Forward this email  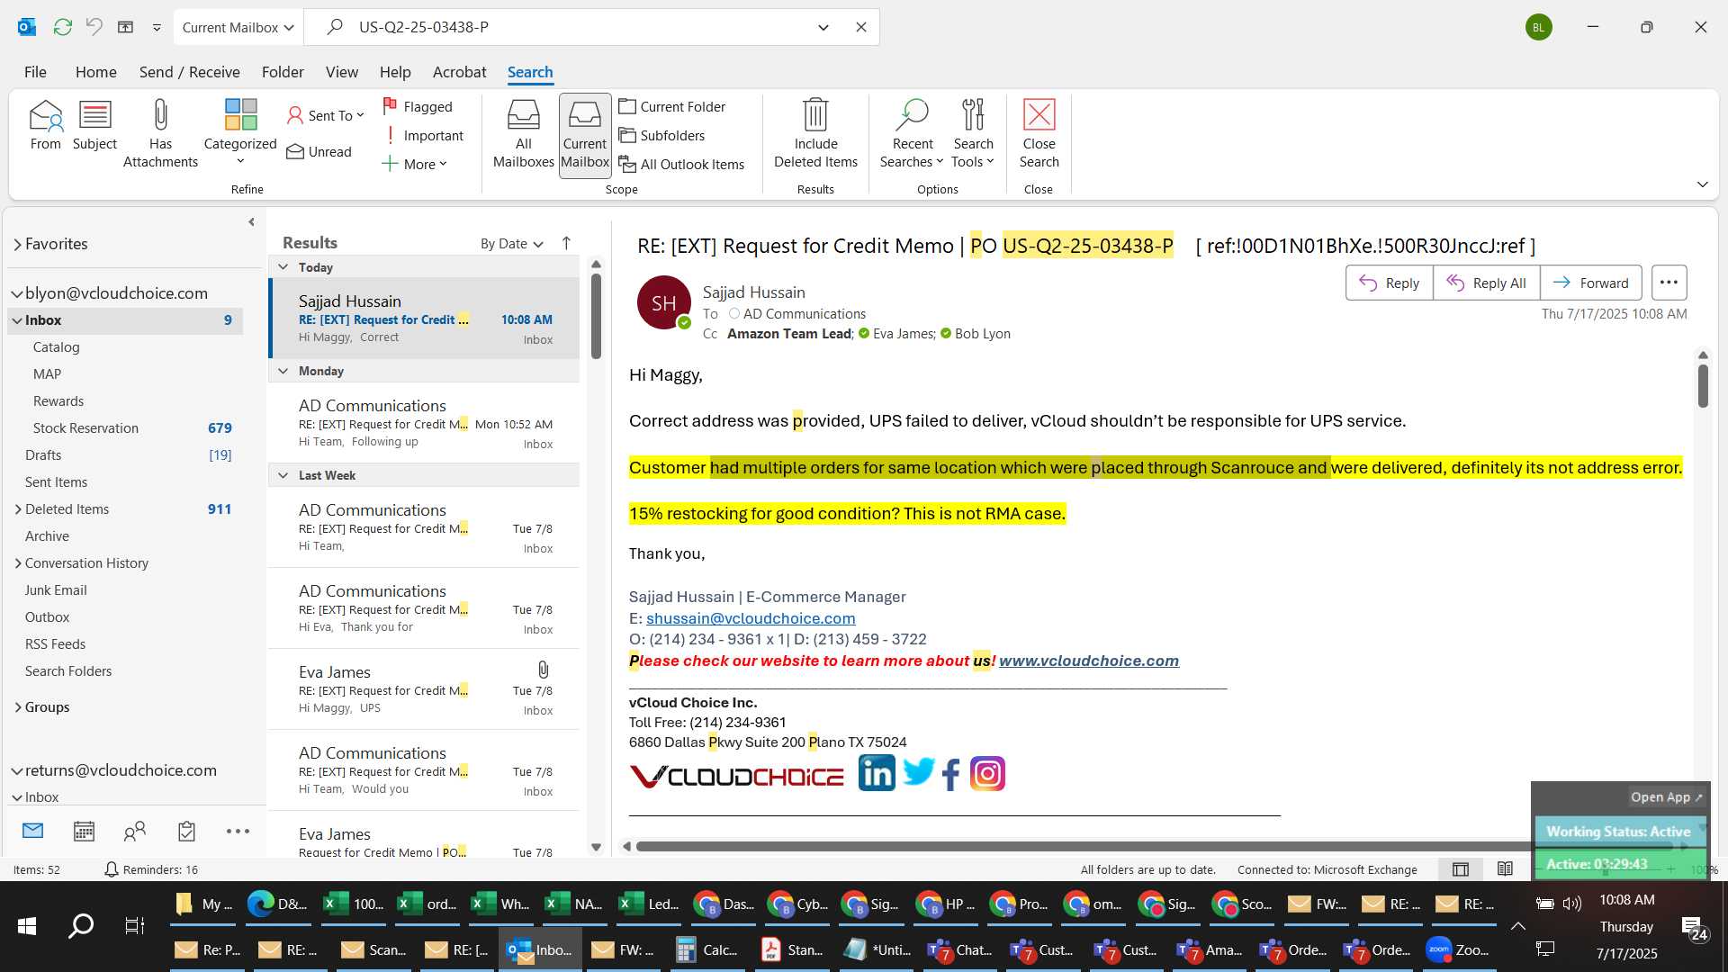tap(1590, 283)
